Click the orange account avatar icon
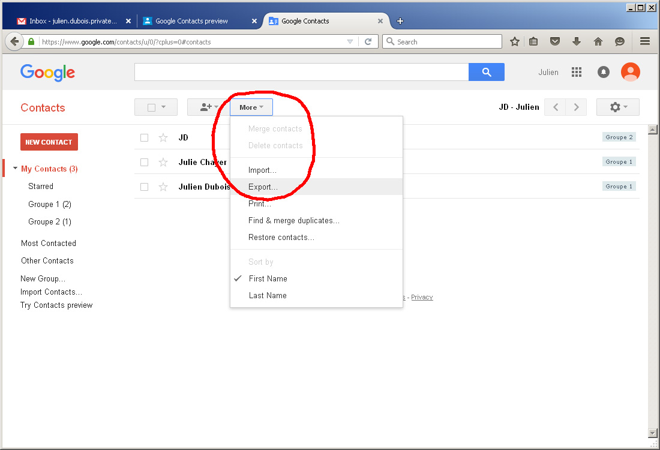Image resolution: width=660 pixels, height=450 pixels. (630, 72)
